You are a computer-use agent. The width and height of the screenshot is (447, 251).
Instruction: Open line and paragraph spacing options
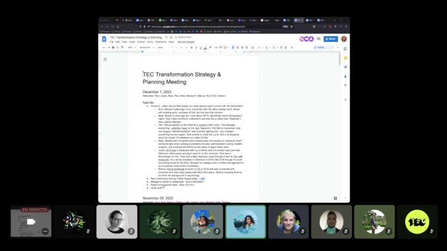coord(253,47)
